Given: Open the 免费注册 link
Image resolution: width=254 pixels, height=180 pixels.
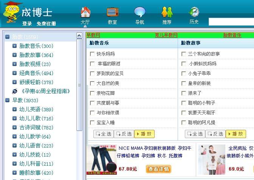Looking at the screenshot, I should [46, 24].
